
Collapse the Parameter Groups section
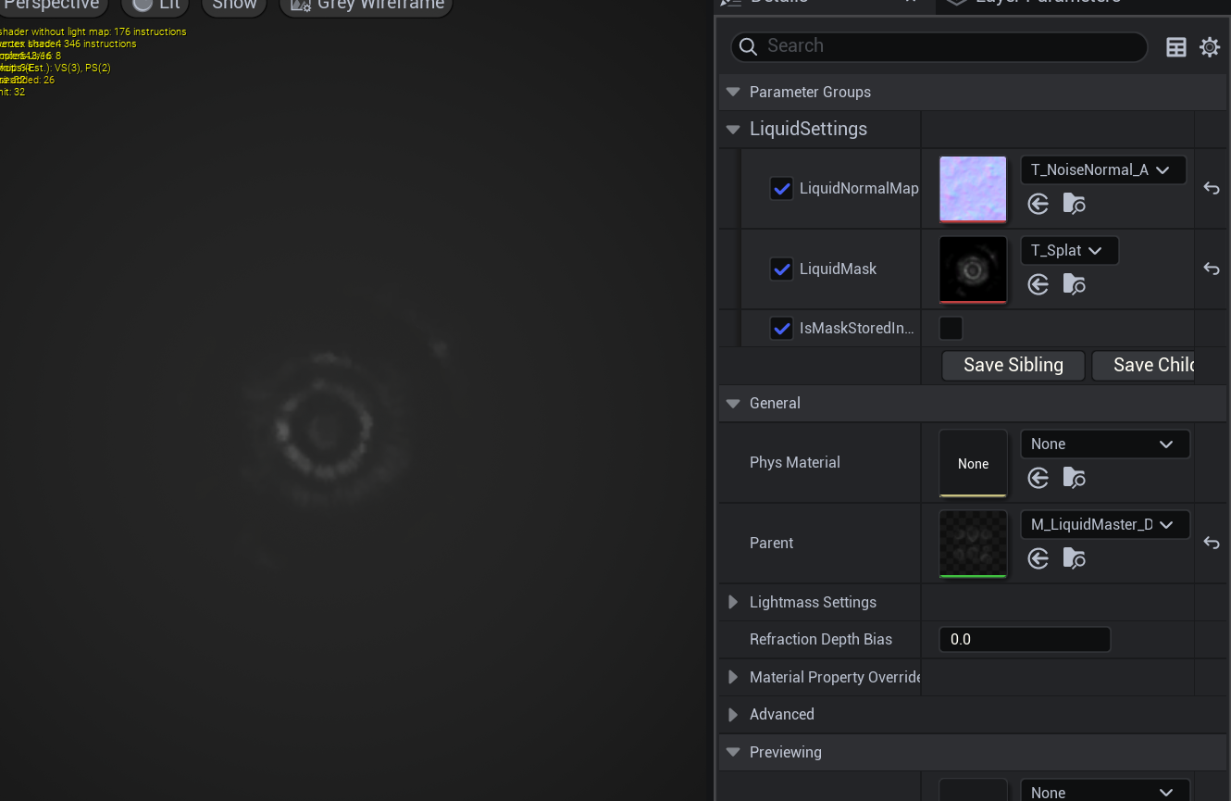tap(733, 93)
